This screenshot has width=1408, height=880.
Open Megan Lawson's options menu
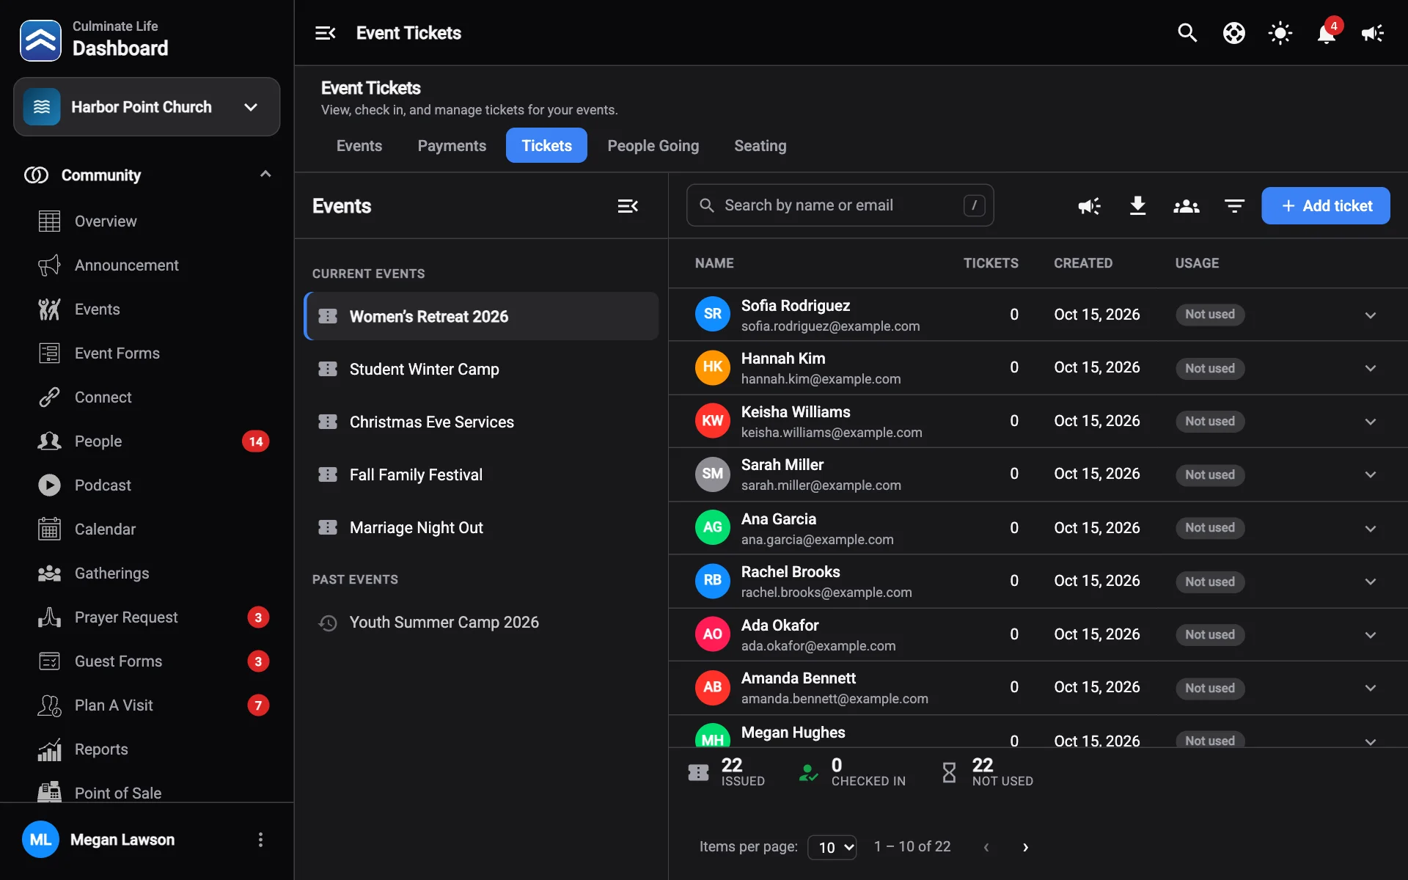click(x=260, y=840)
